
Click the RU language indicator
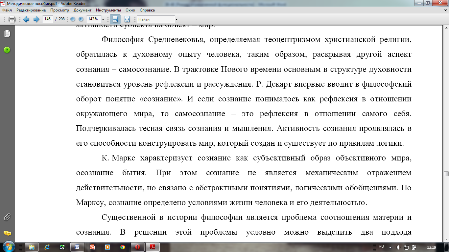381,246
